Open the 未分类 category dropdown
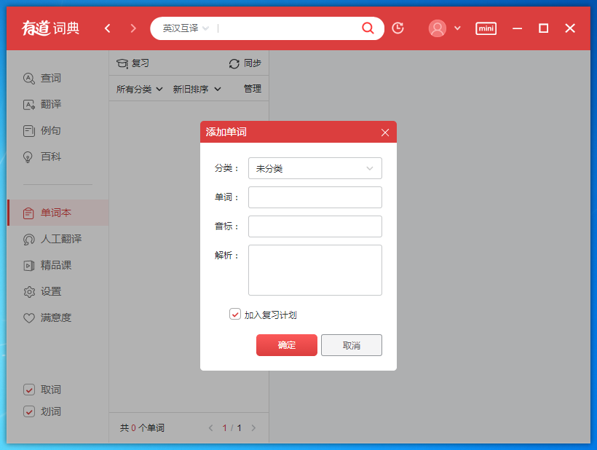 pyautogui.click(x=315, y=168)
